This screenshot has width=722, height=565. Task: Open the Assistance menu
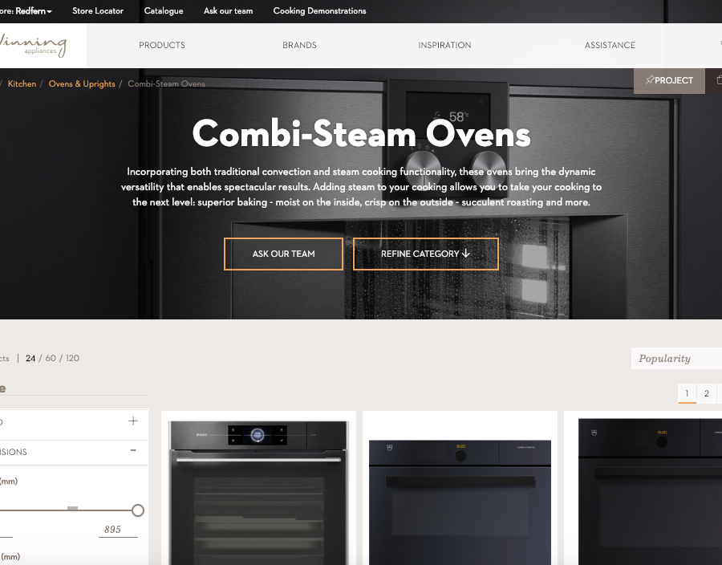click(610, 46)
